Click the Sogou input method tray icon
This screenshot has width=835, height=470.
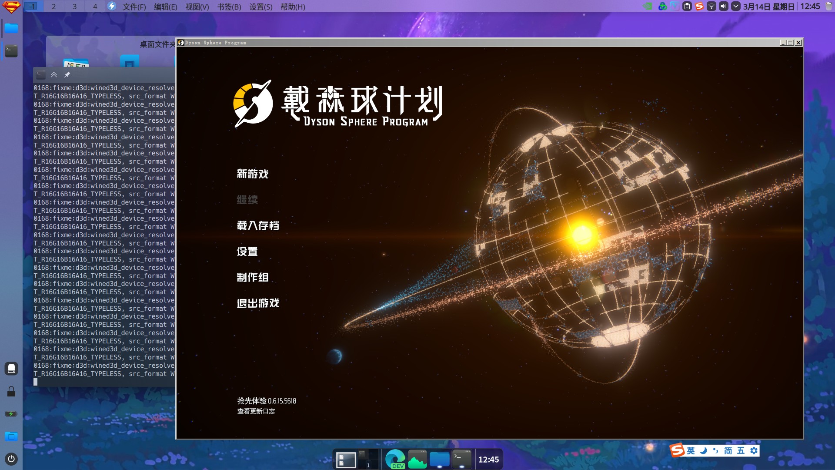pos(699,6)
